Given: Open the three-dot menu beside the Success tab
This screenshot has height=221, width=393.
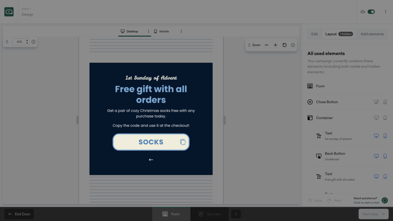Looking at the screenshot, I should (x=236, y=214).
